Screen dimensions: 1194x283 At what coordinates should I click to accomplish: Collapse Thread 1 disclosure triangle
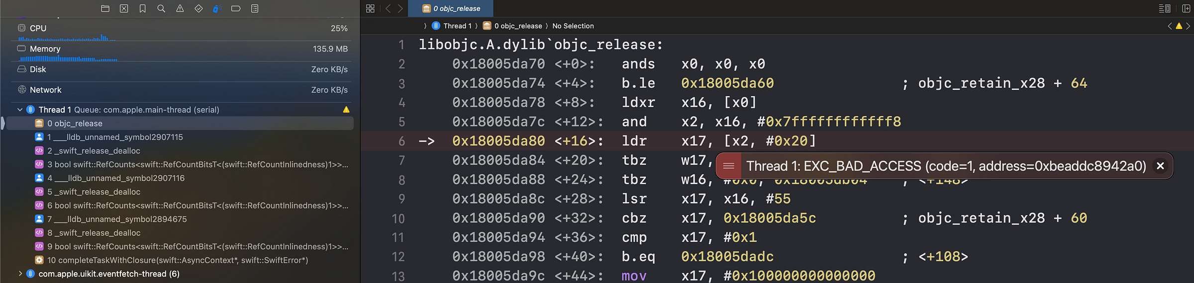[x=20, y=110]
